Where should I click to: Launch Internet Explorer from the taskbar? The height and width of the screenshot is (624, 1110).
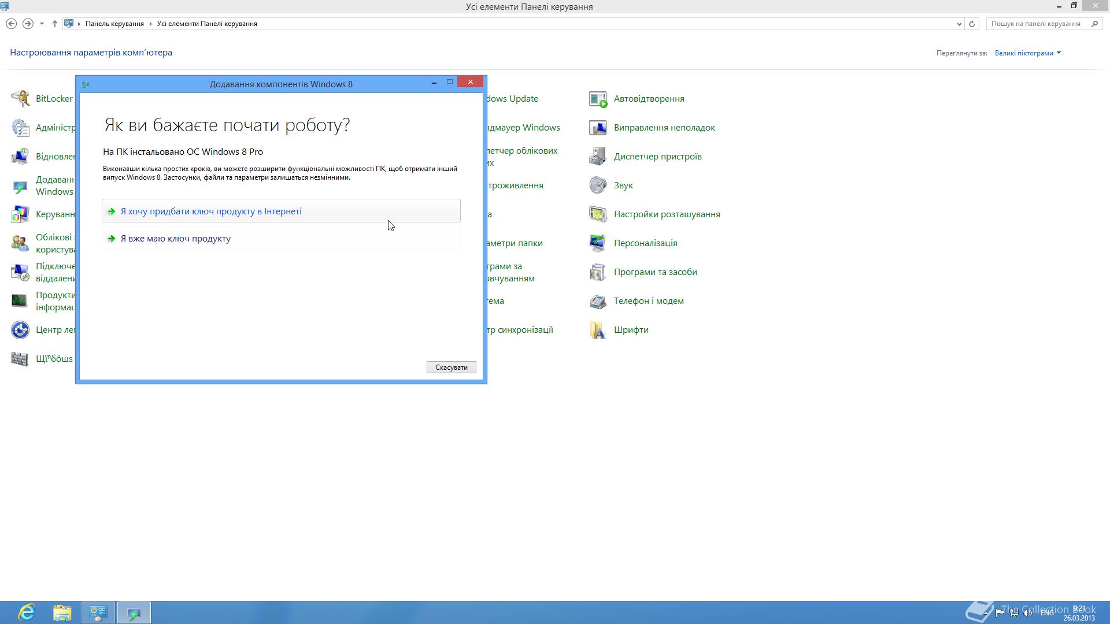pyautogui.click(x=27, y=612)
